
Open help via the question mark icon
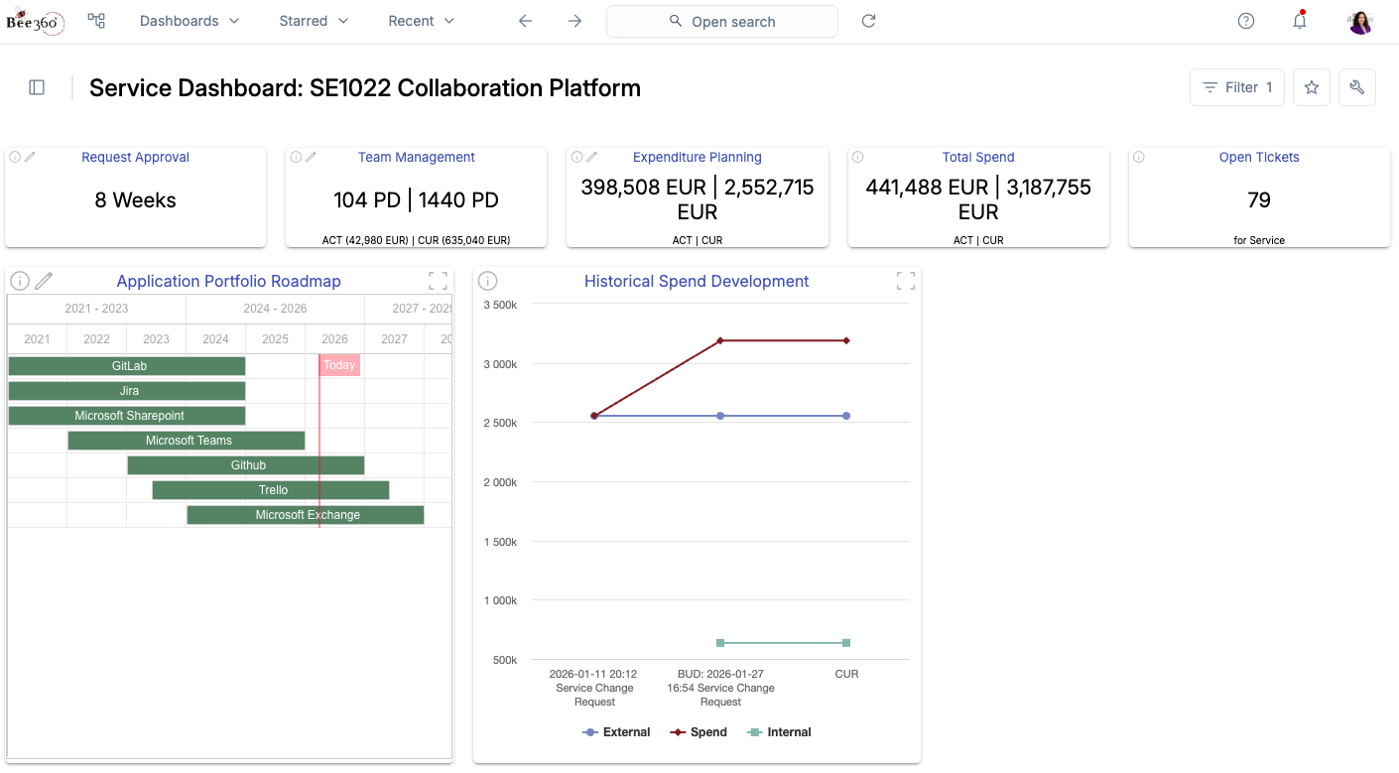click(x=1245, y=20)
